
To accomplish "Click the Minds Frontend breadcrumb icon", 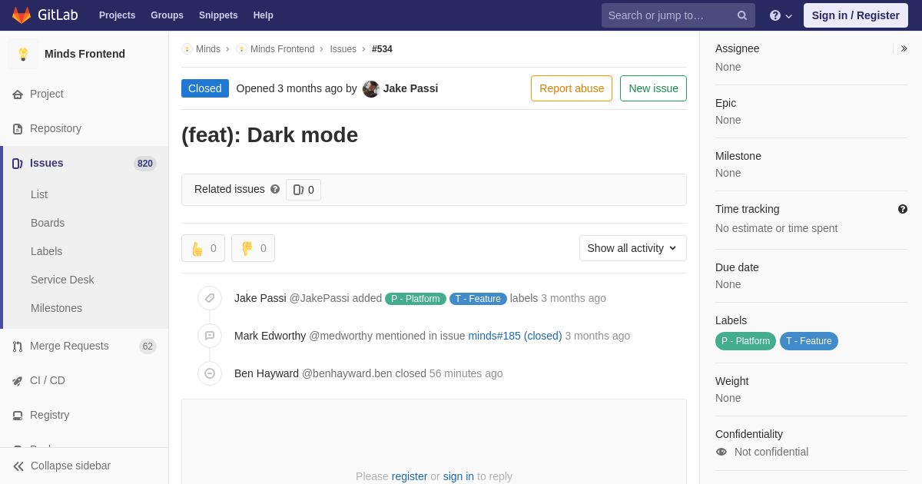I will pos(242,49).
